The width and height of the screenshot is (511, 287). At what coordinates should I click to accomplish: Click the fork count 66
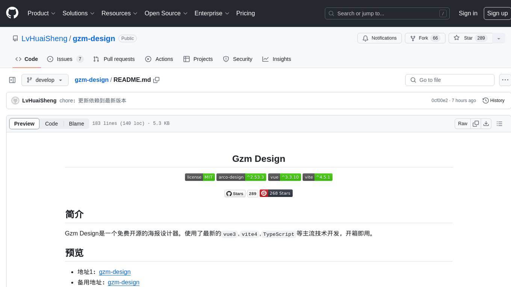[x=435, y=38]
